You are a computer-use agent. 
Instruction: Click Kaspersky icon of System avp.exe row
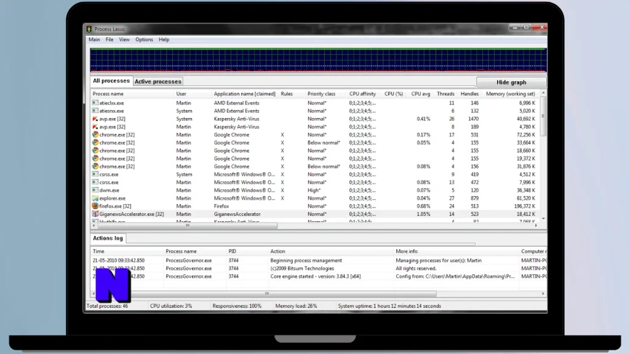95,119
